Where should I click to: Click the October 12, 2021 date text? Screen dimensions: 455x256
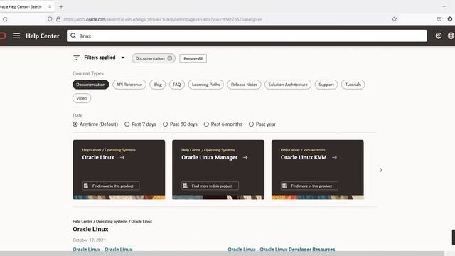coord(89,240)
